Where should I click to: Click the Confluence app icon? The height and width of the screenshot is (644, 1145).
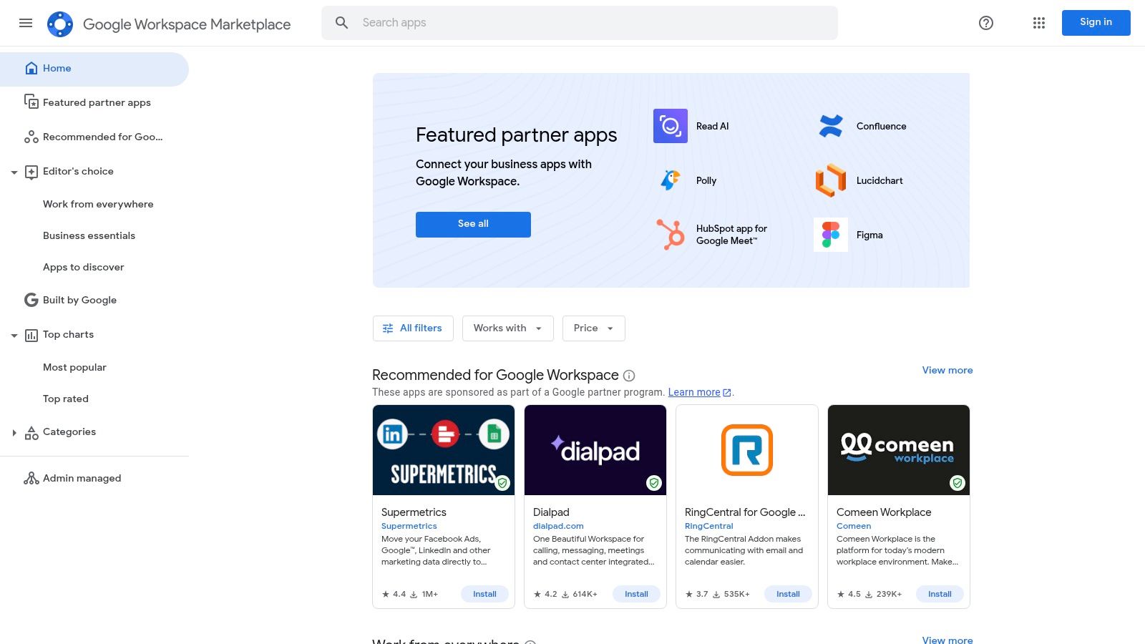[831, 126]
